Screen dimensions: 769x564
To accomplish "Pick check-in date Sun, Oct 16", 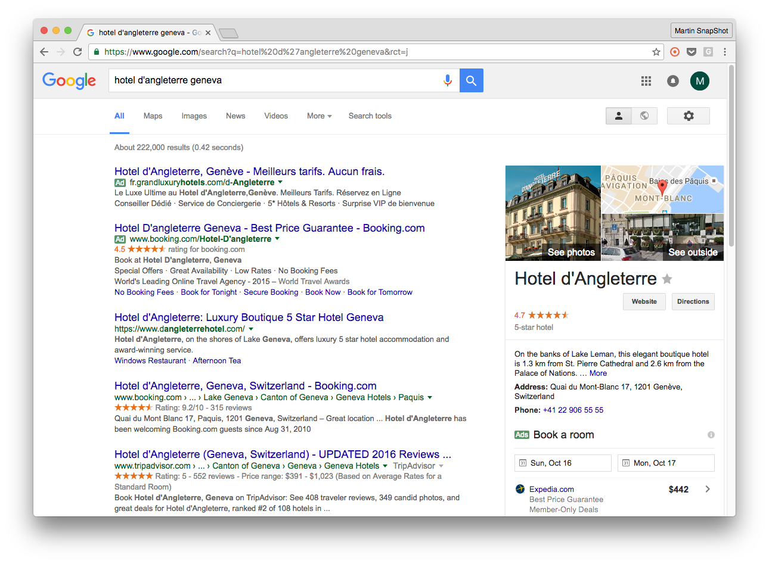I will [x=563, y=463].
